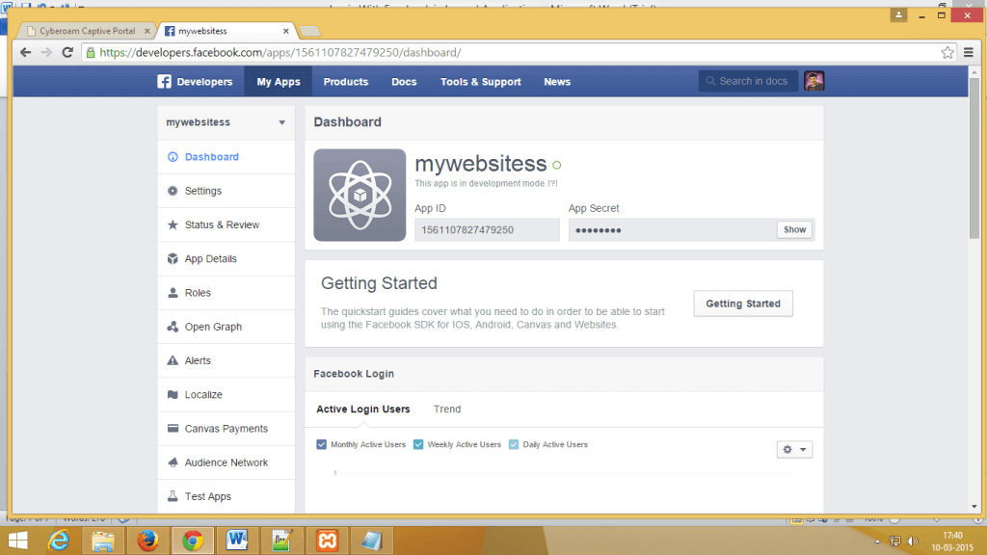
Task: Click the Windows Start button
Action: tap(17, 541)
